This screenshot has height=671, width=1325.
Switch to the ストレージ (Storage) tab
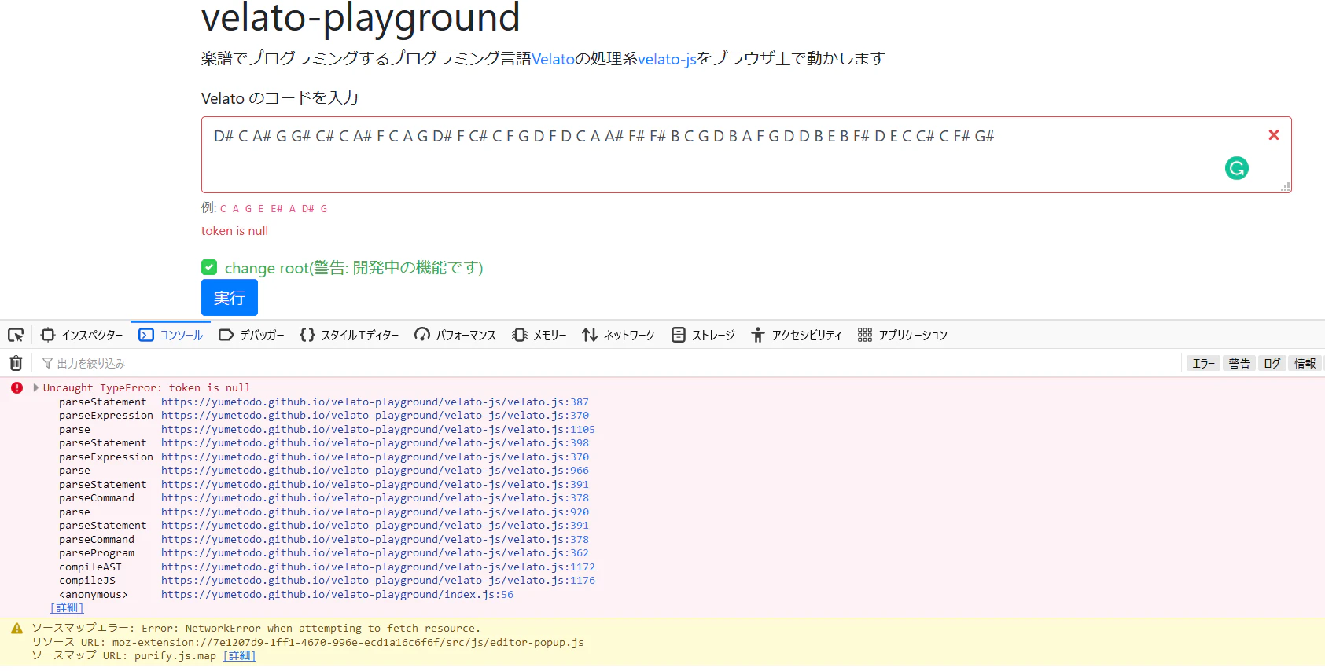(x=704, y=335)
